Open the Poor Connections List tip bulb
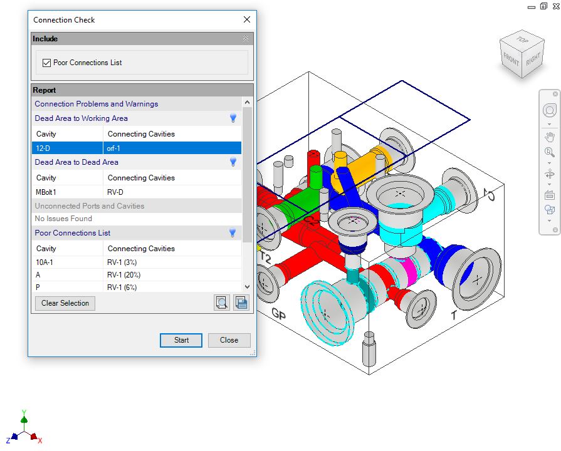 click(233, 233)
